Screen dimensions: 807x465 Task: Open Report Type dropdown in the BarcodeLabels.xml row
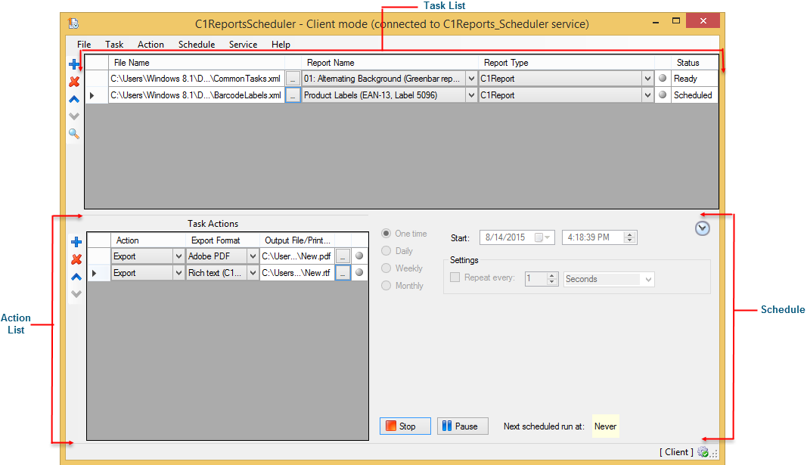(x=647, y=95)
